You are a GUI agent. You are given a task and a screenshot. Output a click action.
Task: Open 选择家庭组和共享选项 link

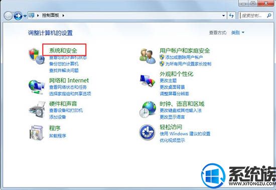pyautogui.click(x=70, y=94)
